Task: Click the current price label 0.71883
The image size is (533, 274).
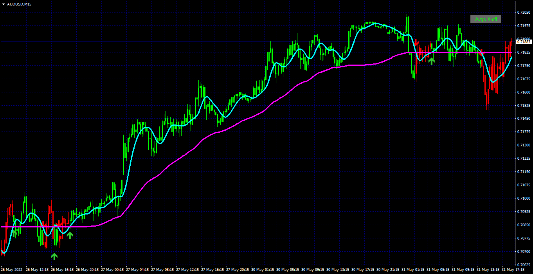Action: 524,41
